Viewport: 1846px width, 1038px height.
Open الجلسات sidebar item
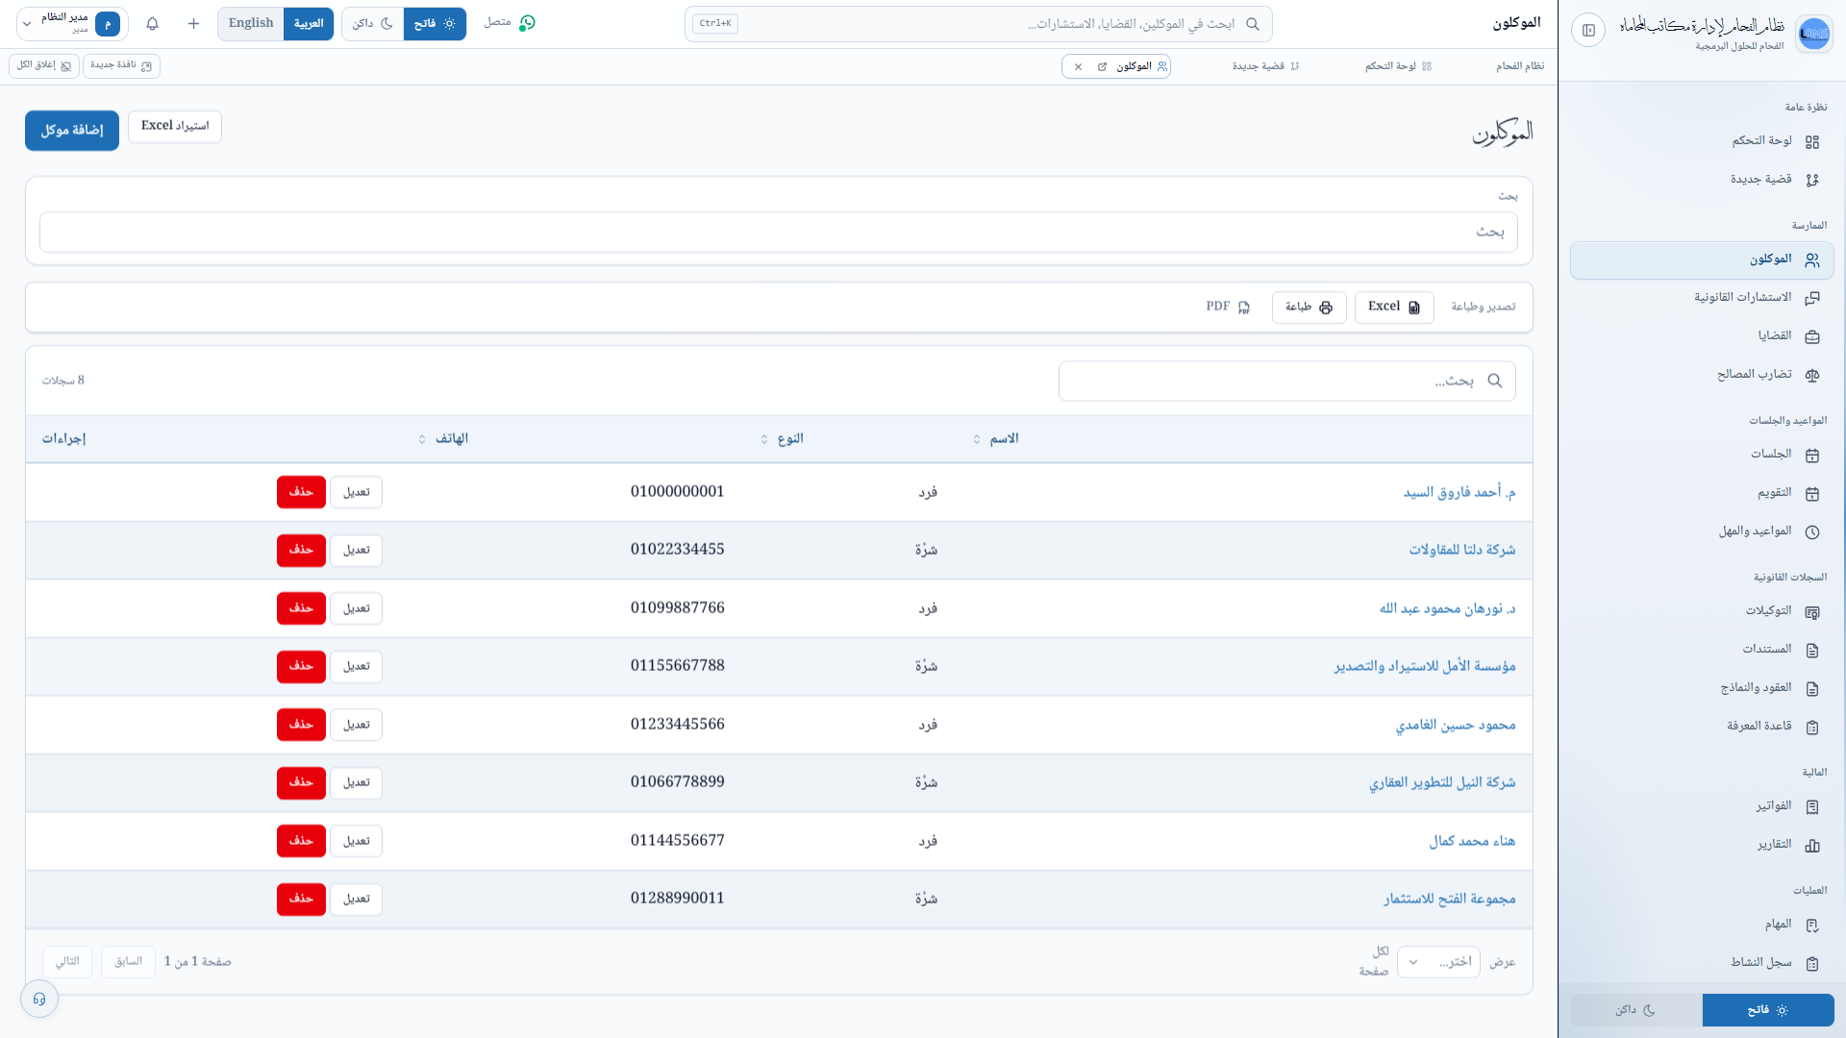coord(1702,455)
